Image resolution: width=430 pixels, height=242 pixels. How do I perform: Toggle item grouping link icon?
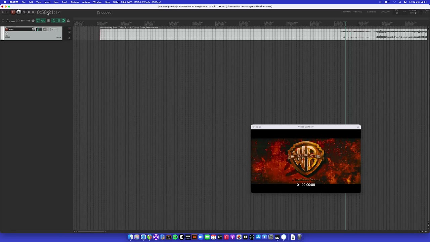[43, 21]
